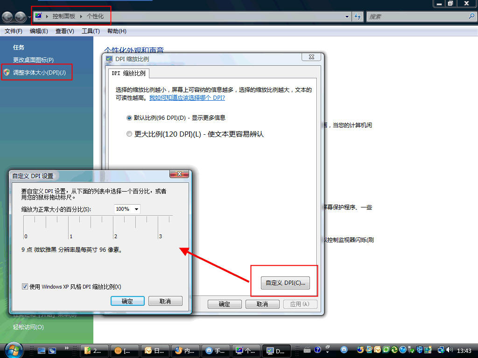Expand the quick launch overflow chevron
Viewport: 478px width, 358px height.
pyautogui.click(x=66, y=348)
